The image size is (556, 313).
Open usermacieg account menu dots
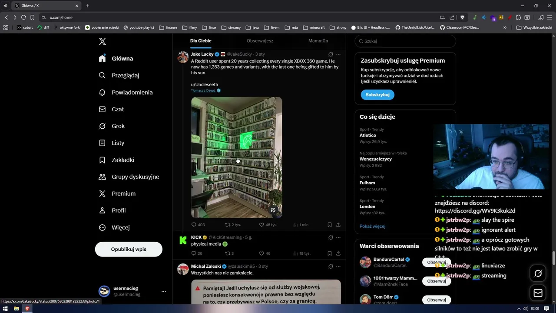point(163,291)
